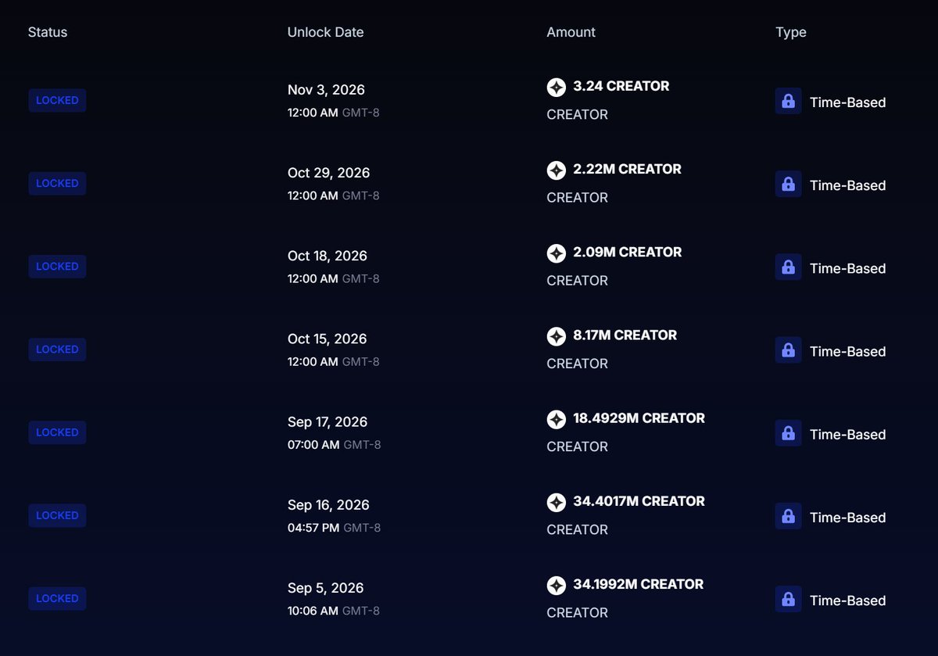The image size is (938, 656).
Task: Click the Status column header
Action: [48, 32]
